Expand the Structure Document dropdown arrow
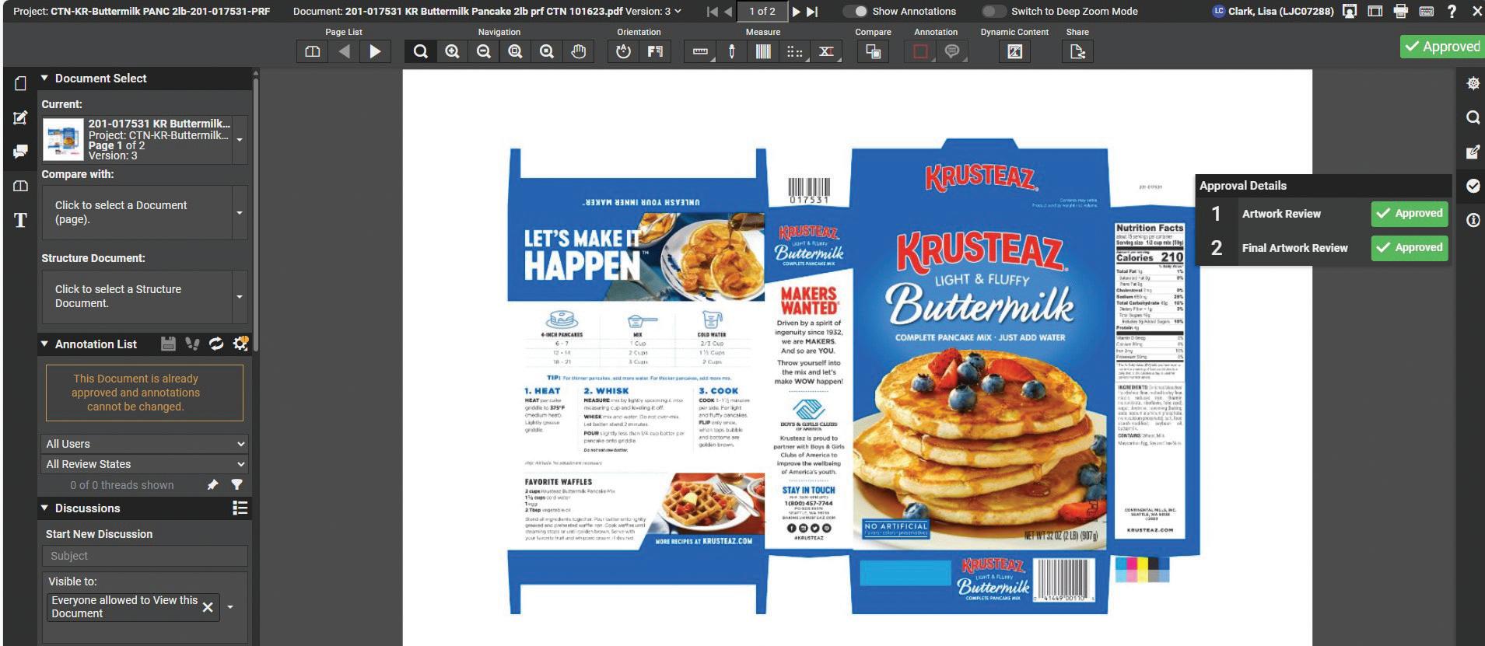 coord(240,296)
